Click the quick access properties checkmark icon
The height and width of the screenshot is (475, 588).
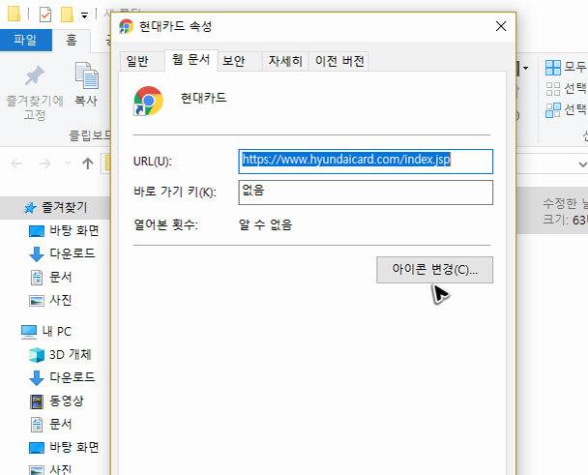pos(45,15)
